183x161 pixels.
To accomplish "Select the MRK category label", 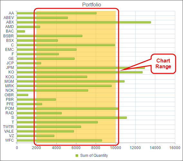I will click(x=9, y=86).
